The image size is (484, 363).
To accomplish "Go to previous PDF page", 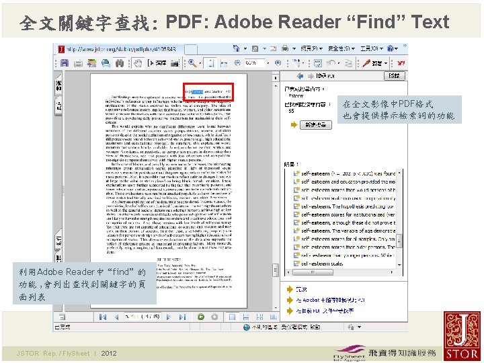I will [x=117, y=317].
